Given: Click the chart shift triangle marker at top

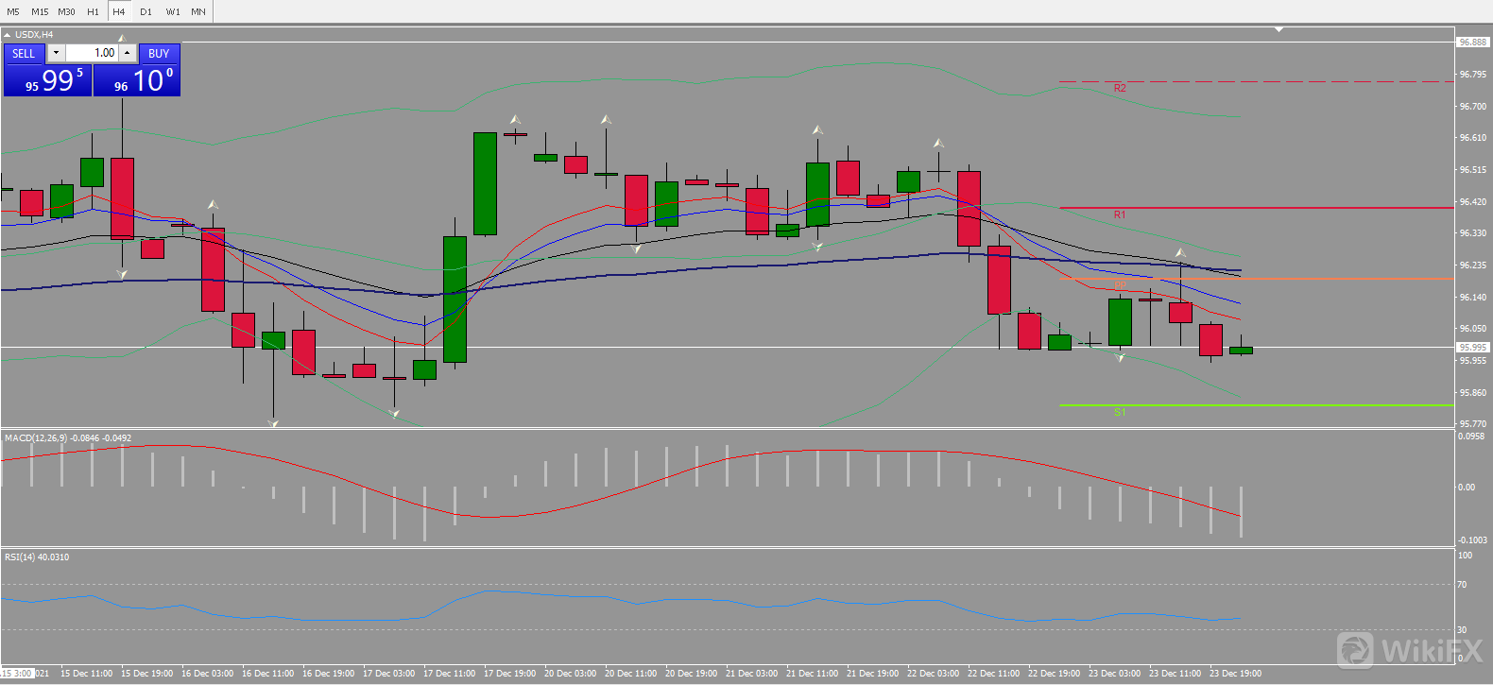Looking at the screenshot, I should click(1278, 29).
